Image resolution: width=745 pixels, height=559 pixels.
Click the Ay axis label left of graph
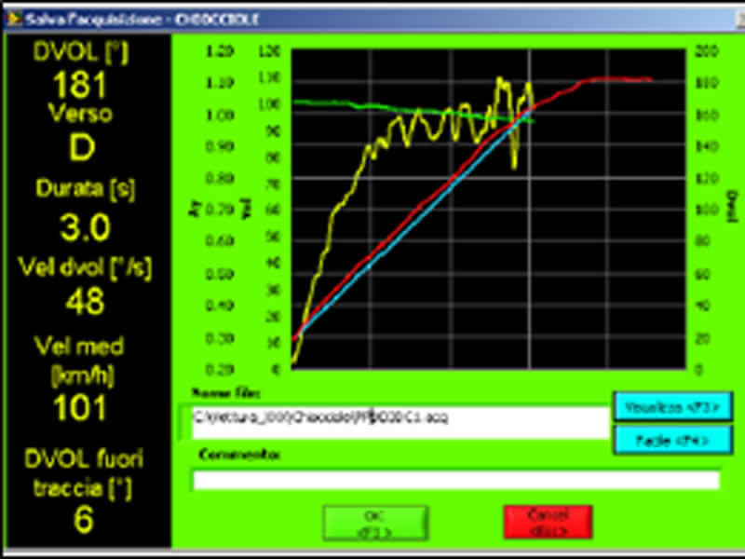193,210
